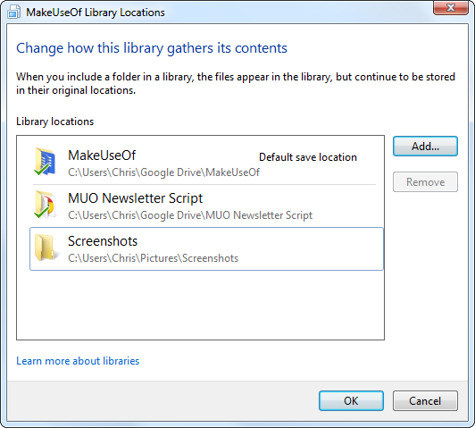Select the MakeUseOf library location name
Screen dimensions: 475x428
click(x=102, y=155)
